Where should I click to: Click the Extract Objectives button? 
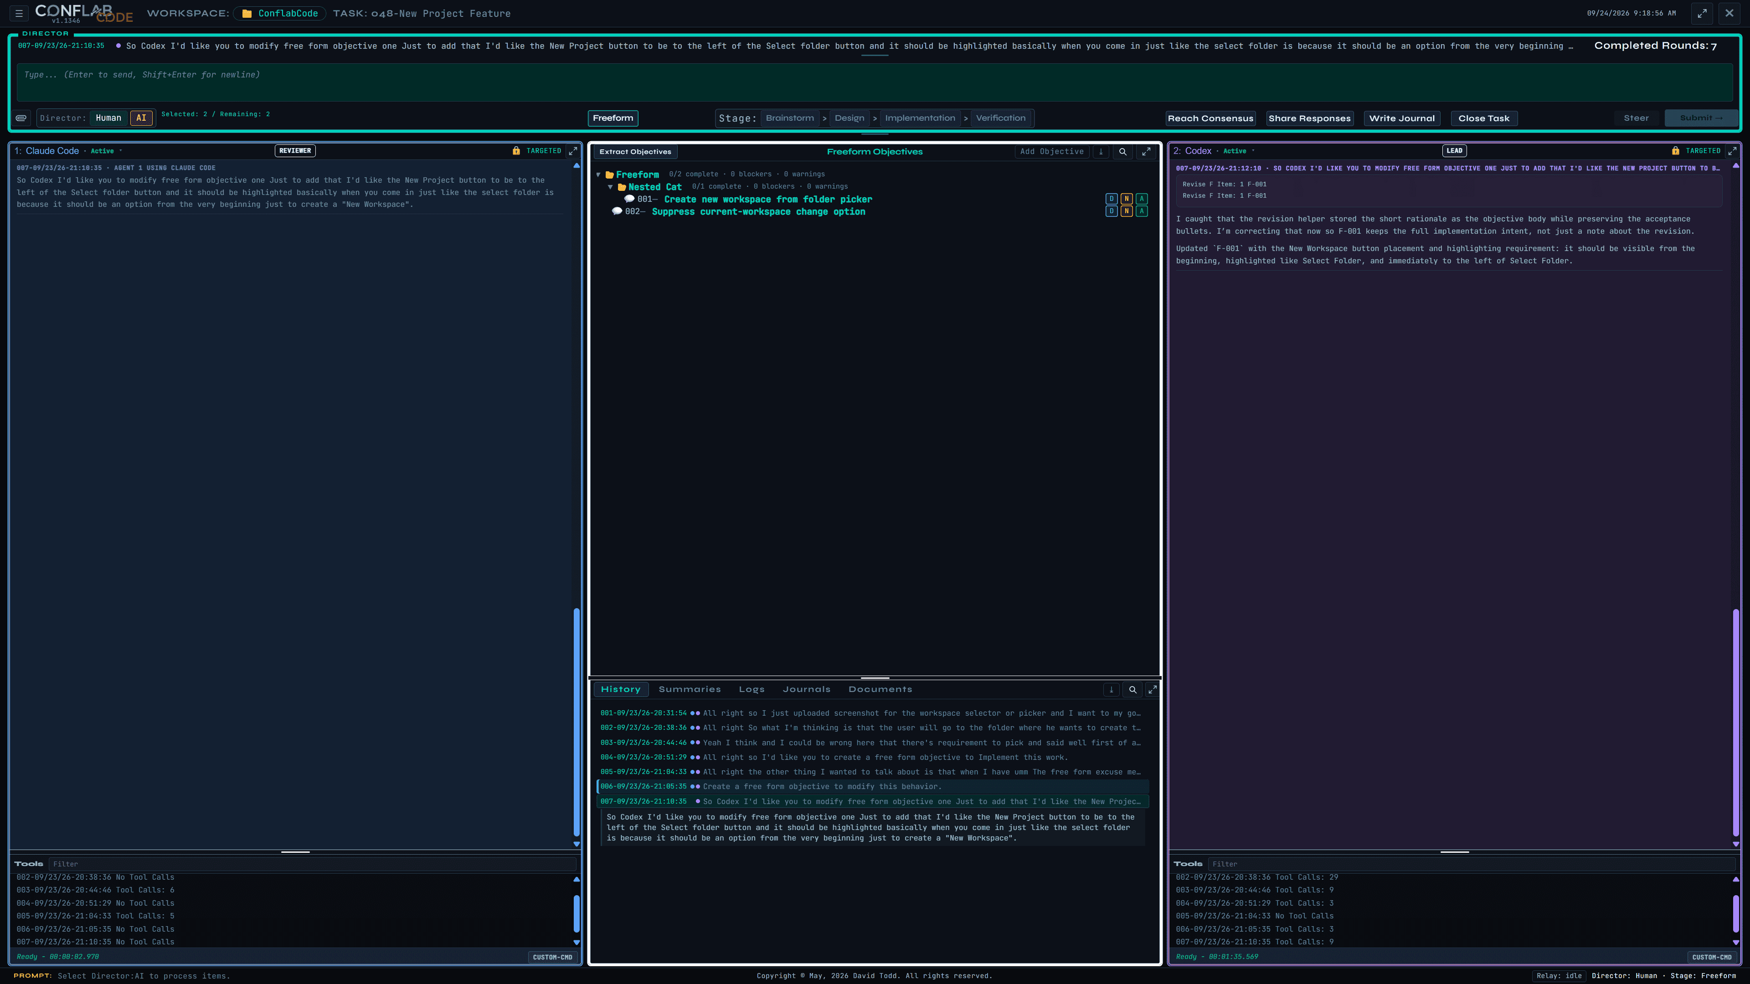pyautogui.click(x=635, y=151)
